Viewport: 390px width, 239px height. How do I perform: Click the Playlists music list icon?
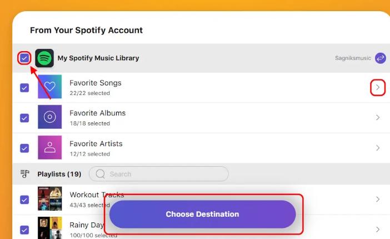tap(24, 174)
